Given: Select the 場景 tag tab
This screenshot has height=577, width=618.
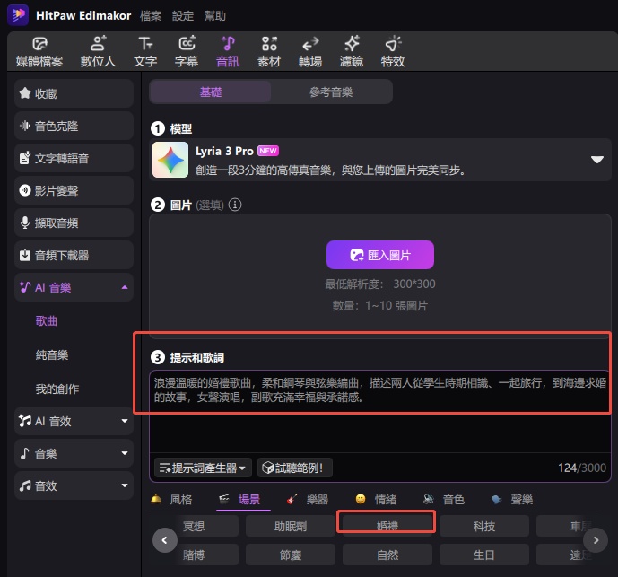Looking at the screenshot, I should coord(239,499).
